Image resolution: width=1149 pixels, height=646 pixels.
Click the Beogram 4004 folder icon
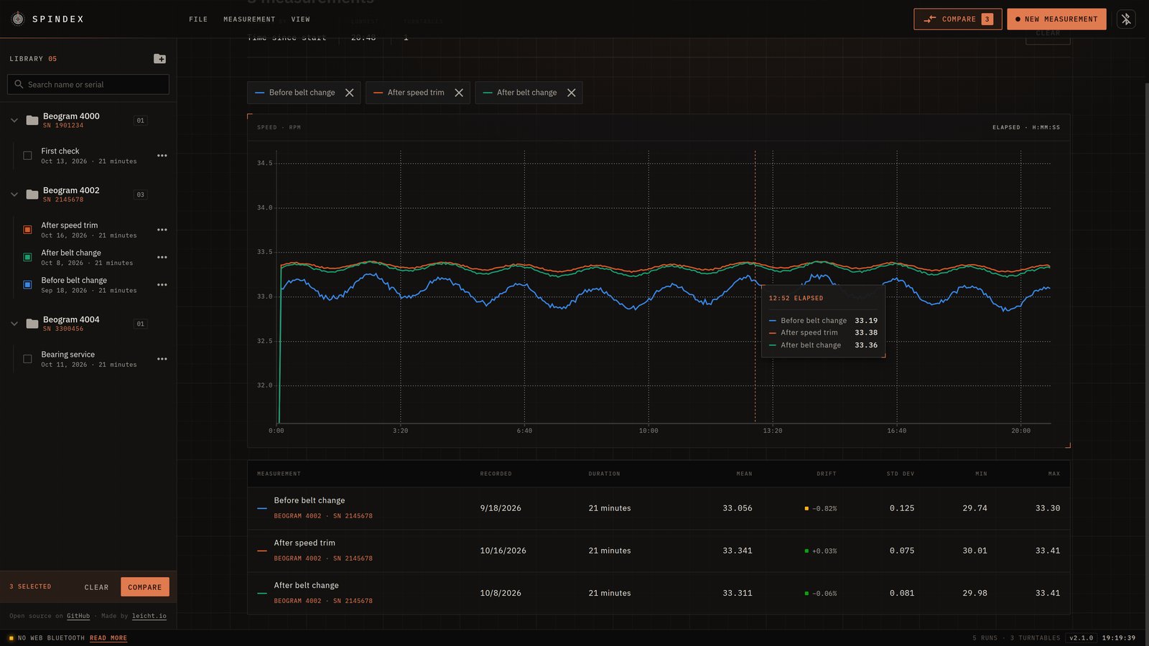pyautogui.click(x=32, y=324)
